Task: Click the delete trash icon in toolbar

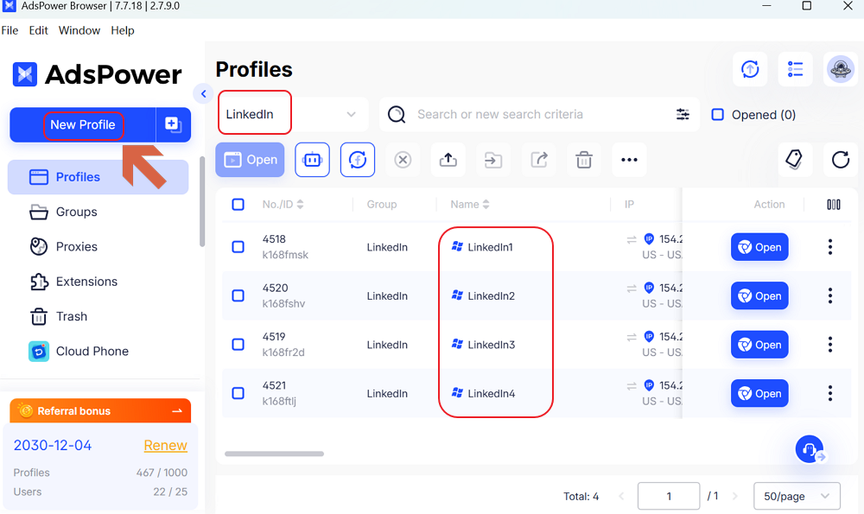Action: pos(584,160)
